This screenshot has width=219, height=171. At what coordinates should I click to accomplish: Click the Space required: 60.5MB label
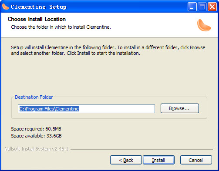point(36,129)
